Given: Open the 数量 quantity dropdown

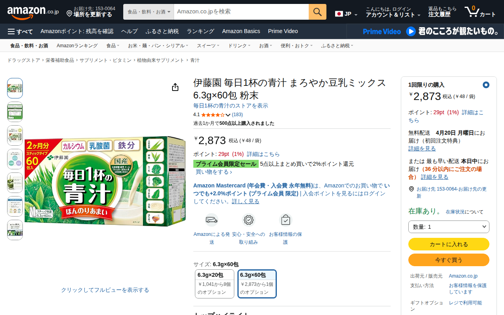Looking at the screenshot, I should pyautogui.click(x=449, y=227).
